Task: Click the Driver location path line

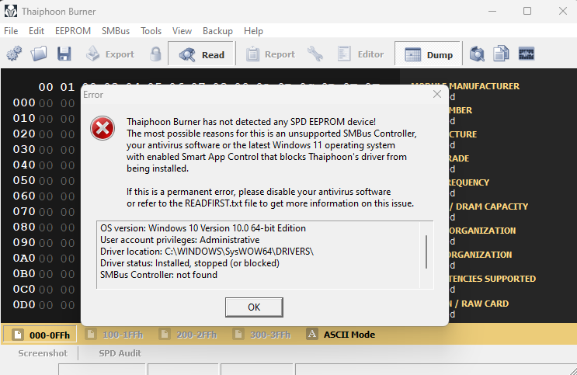Action: pos(207,252)
